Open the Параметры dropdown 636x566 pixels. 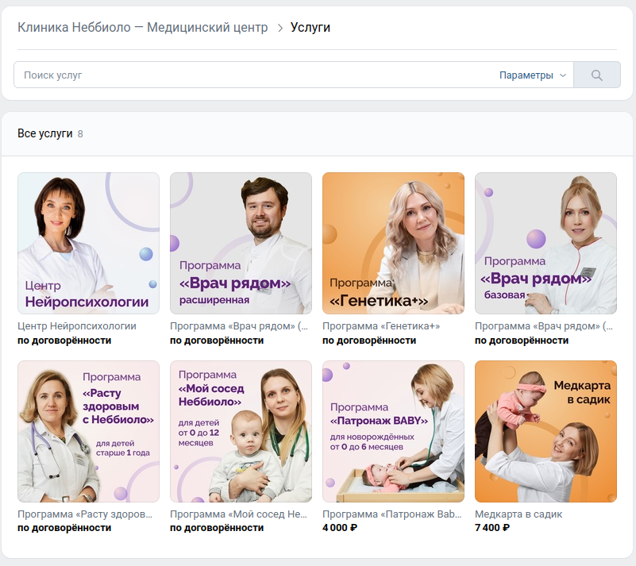(533, 75)
